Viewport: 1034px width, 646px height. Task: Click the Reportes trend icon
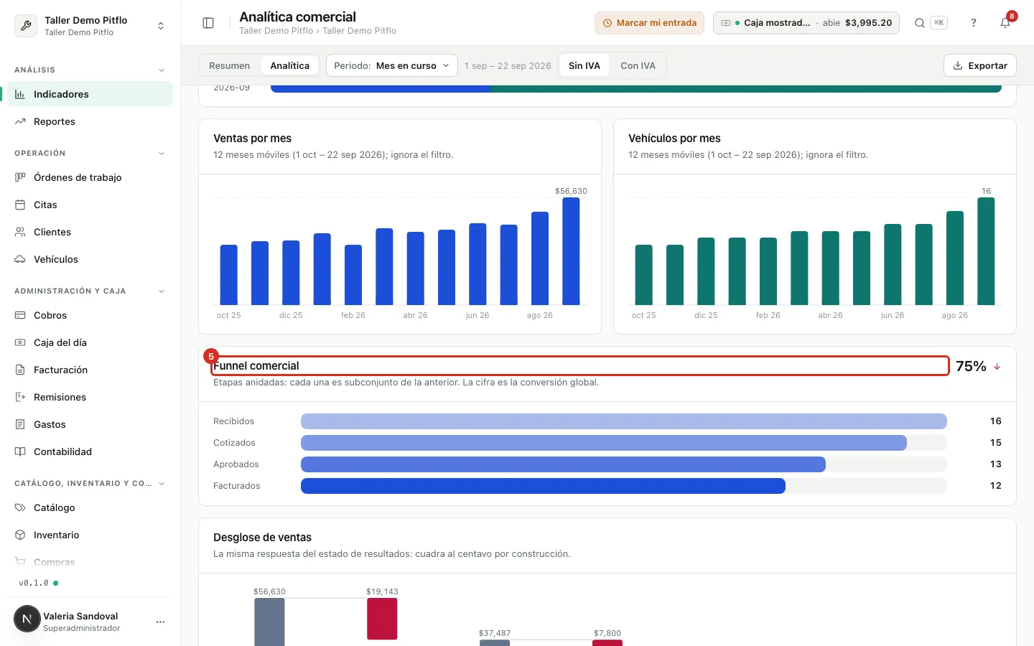pos(20,121)
